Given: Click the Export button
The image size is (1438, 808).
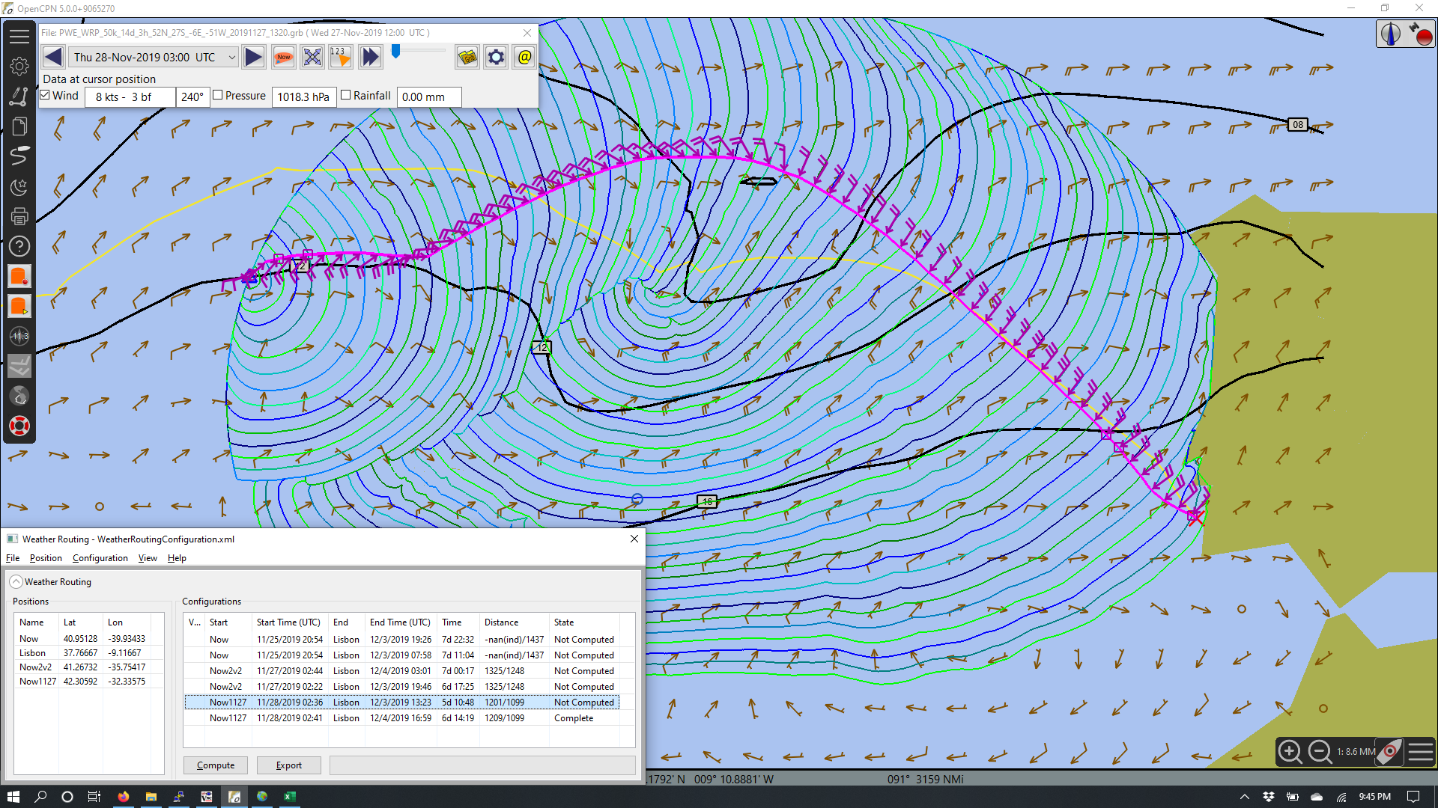Looking at the screenshot, I should click(289, 765).
